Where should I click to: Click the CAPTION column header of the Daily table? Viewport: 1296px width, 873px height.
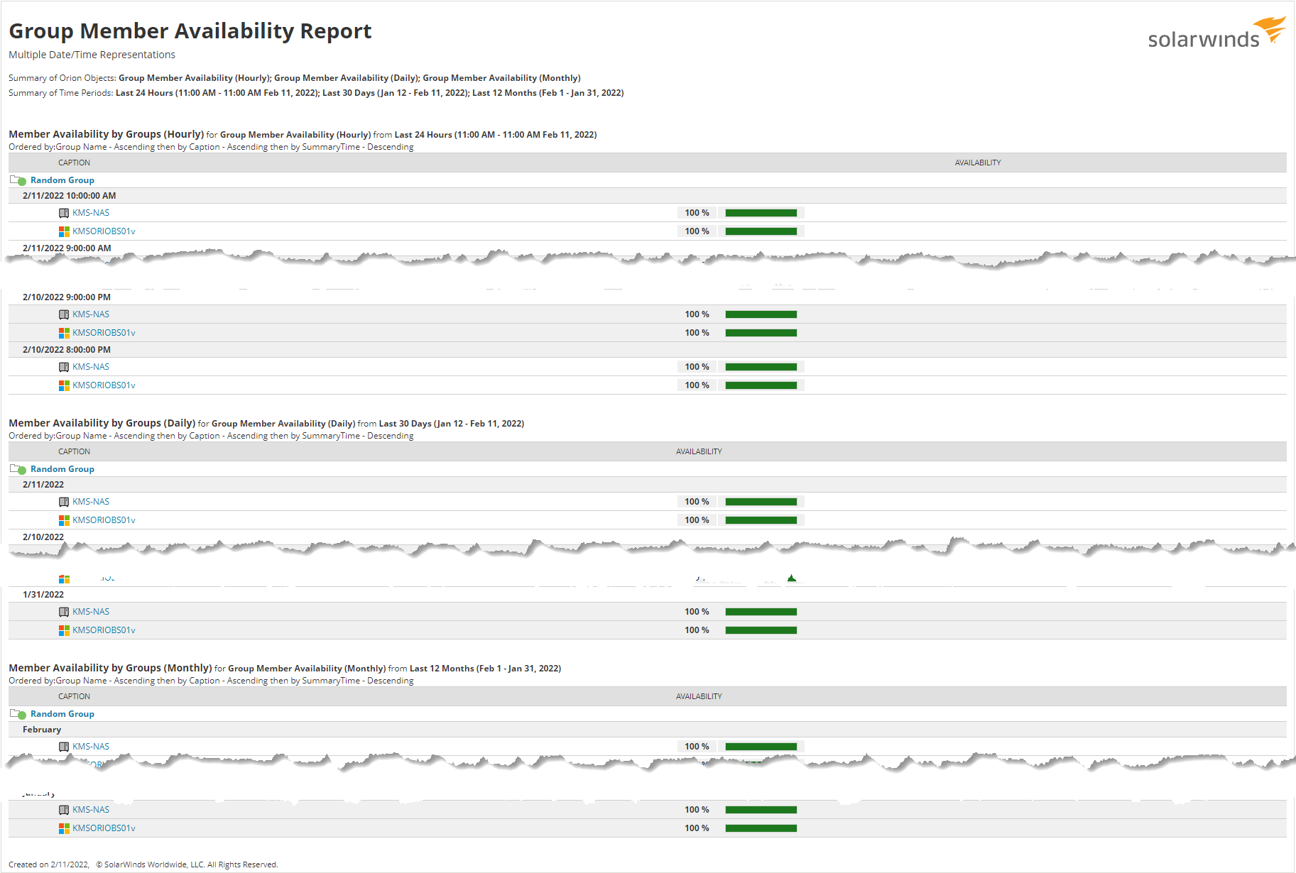pos(74,451)
